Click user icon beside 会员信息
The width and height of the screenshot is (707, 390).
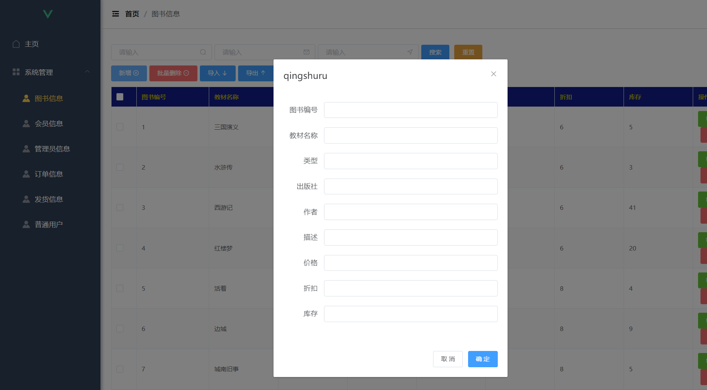pos(26,124)
